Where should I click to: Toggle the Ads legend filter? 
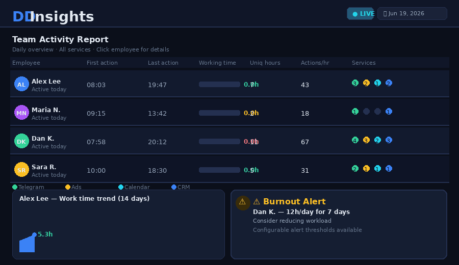(x=73, y=187)
